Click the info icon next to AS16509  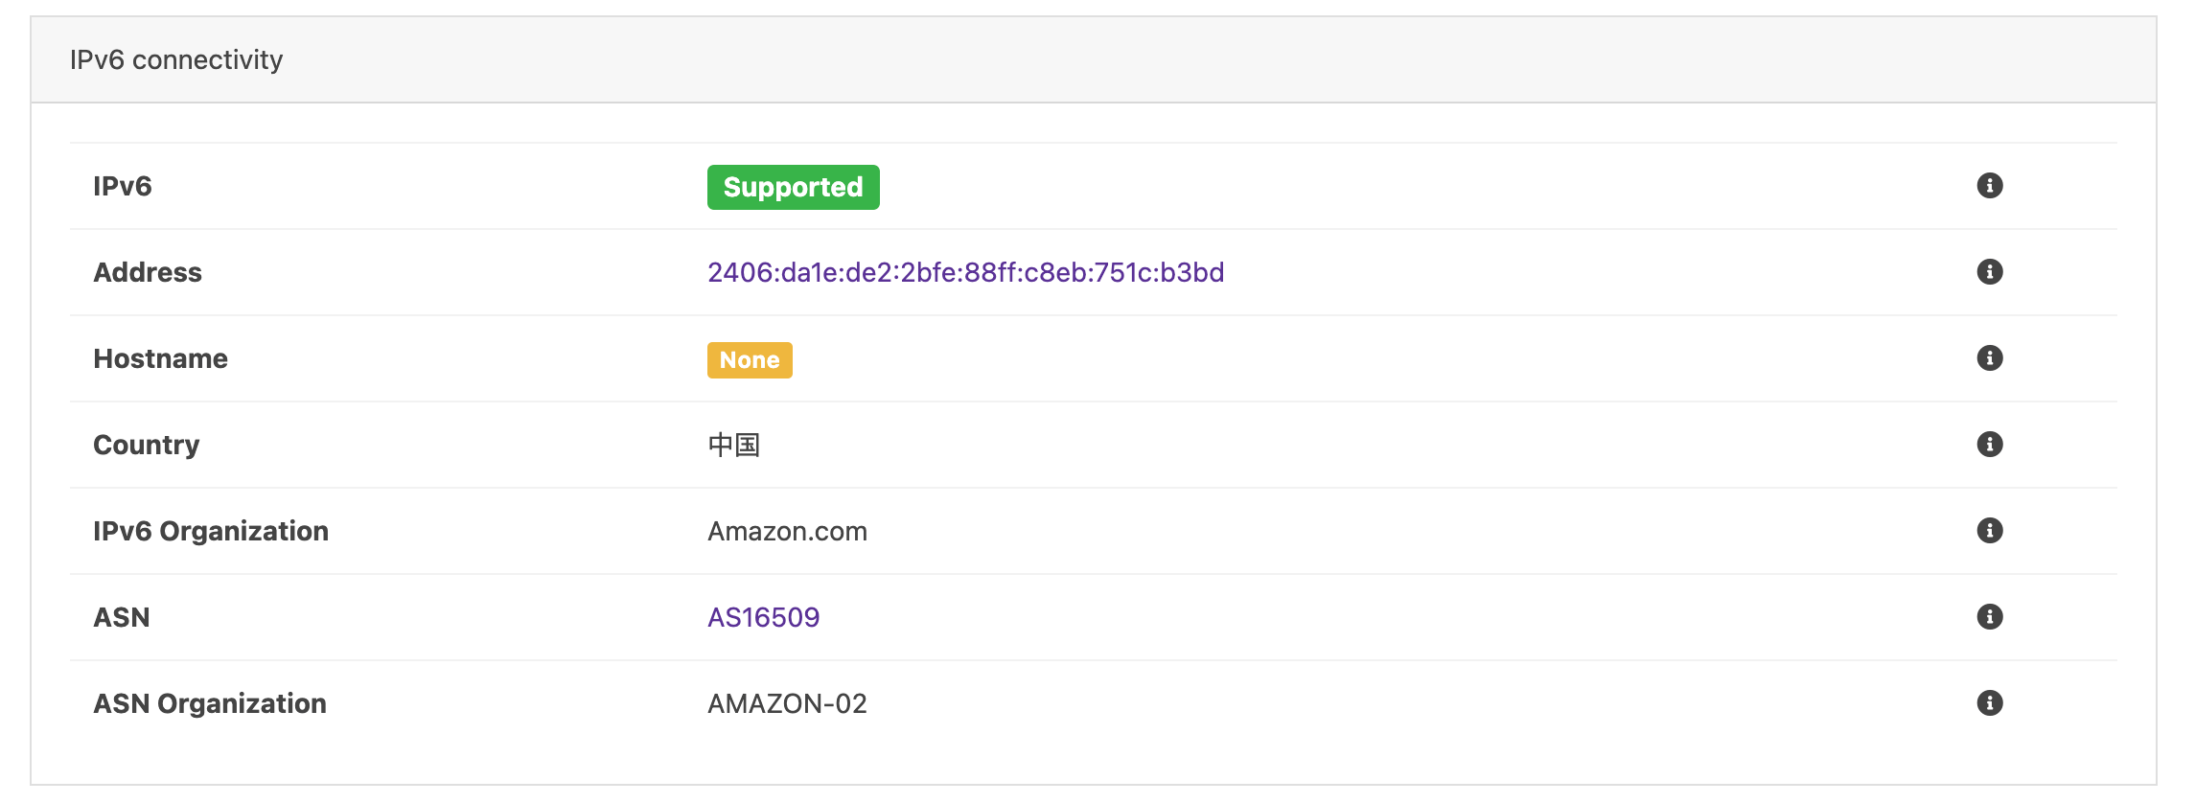pos(1990,617)
